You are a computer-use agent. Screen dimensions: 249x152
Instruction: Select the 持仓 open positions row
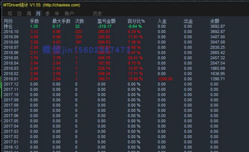(114, 27)
